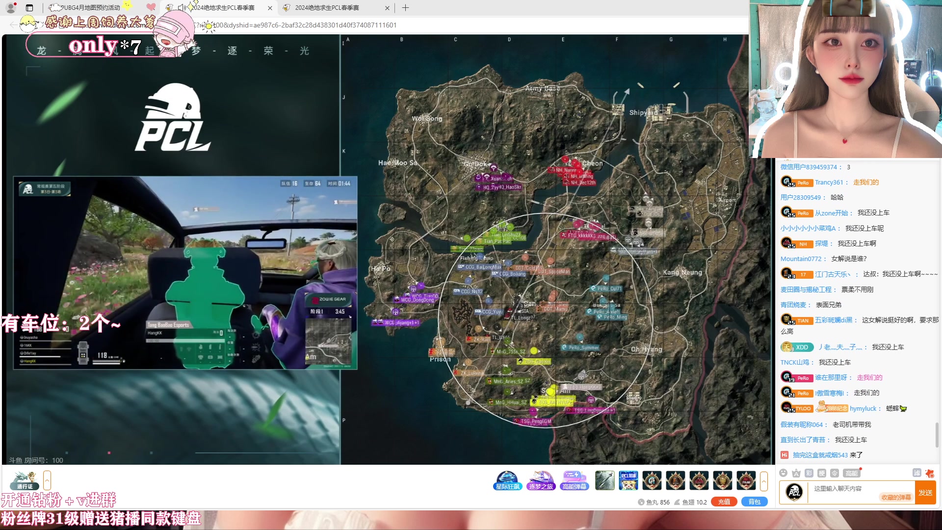The width and height of the screenshot is (942, 530).
Task: Toggle the 高能 danmaku option
Action: pos(851,473)
